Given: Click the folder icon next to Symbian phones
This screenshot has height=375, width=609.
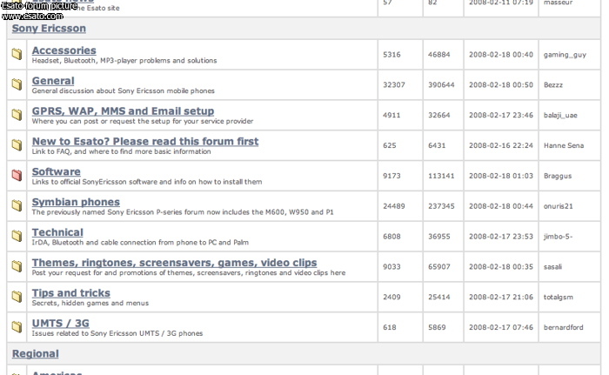Looking at the screenshot, I should coord(17,206).
